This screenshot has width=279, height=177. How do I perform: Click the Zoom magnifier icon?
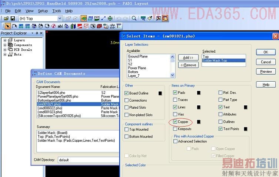(x=134, y=18)
